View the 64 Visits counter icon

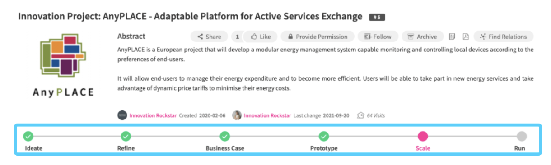click(360, 115)
